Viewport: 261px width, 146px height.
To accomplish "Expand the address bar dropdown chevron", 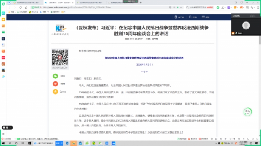I will tap(181, 8).
